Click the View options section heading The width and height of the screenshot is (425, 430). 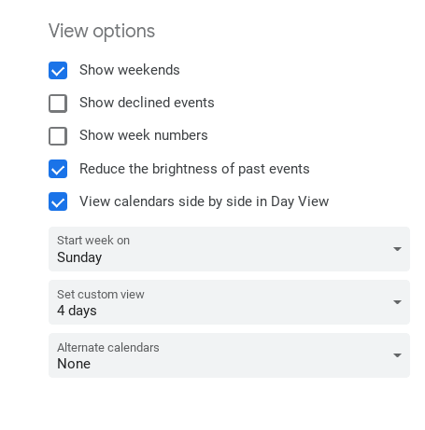coord(102,31)
